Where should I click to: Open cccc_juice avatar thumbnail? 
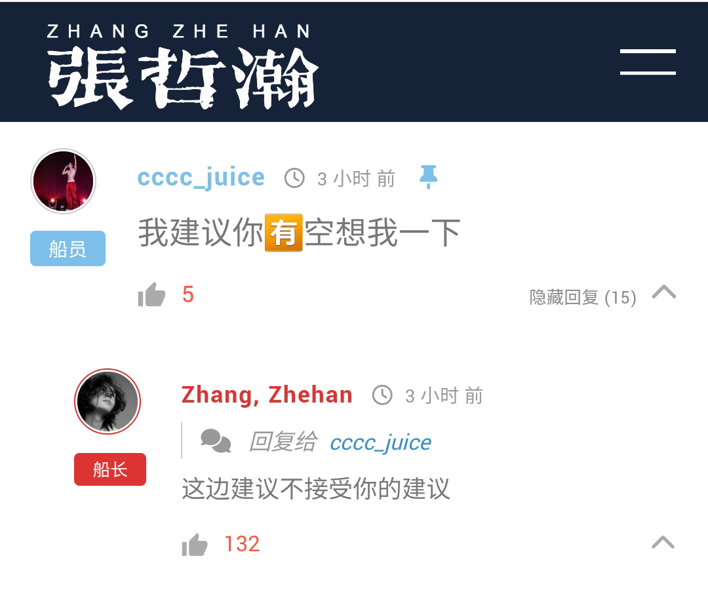pos(63,181)
